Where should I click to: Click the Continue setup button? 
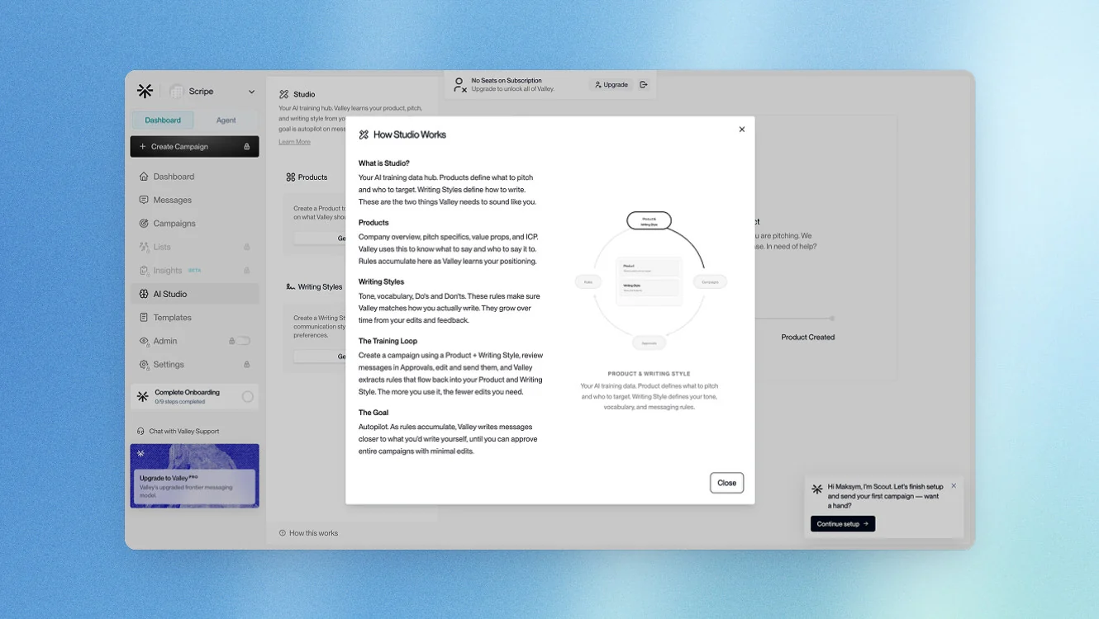pos(843,524)
